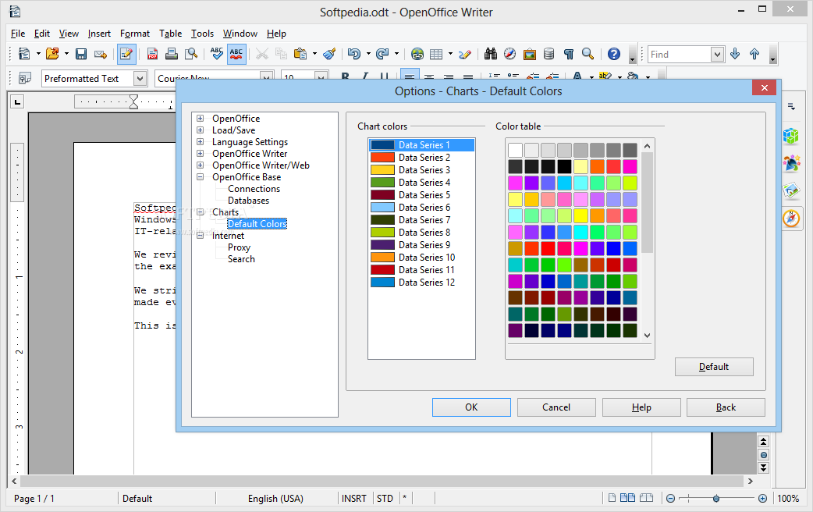
Task: Expand the Language Settings tree node
Action: click(x=201, y=141)
